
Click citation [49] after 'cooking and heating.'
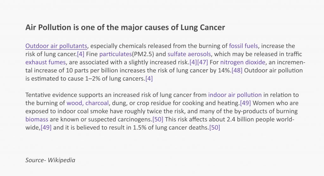click(246, 103)
